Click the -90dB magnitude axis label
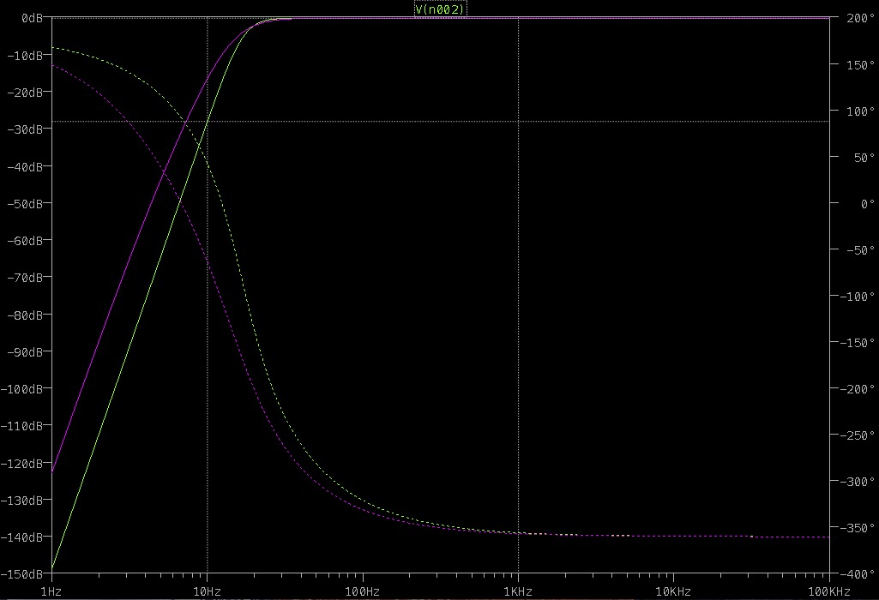 25,351
